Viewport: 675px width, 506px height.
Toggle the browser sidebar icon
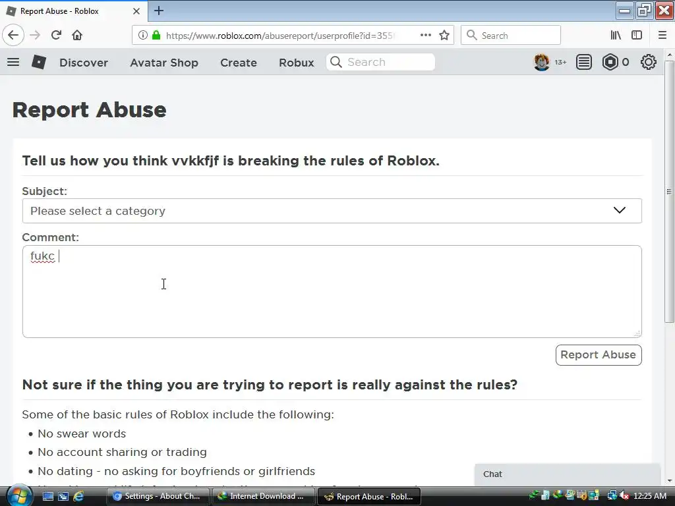coord(637,36)
